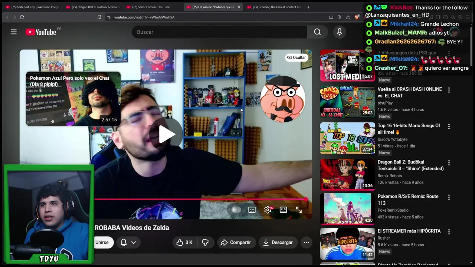The image size is (475, 267).
Task: Expand notification options chevron
Action: pos(133,242)
